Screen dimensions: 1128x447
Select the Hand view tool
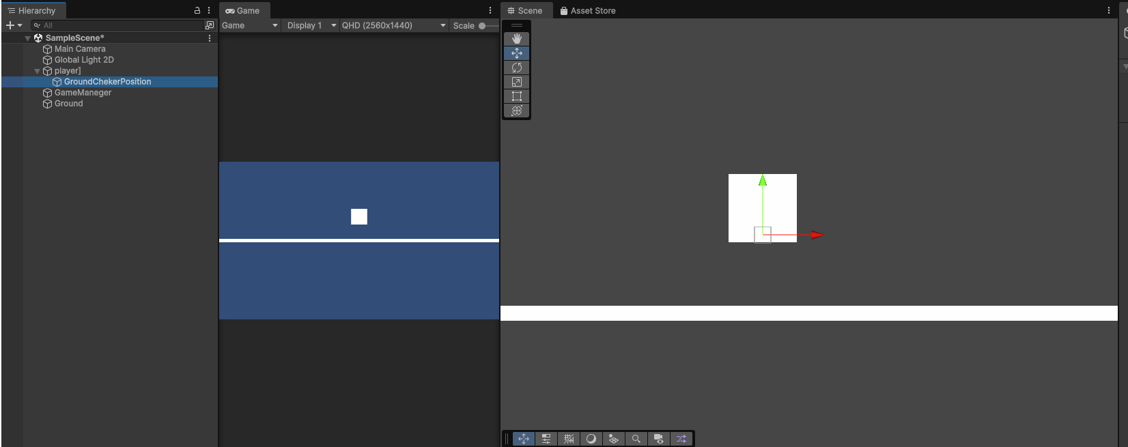[x=517, y=39]
